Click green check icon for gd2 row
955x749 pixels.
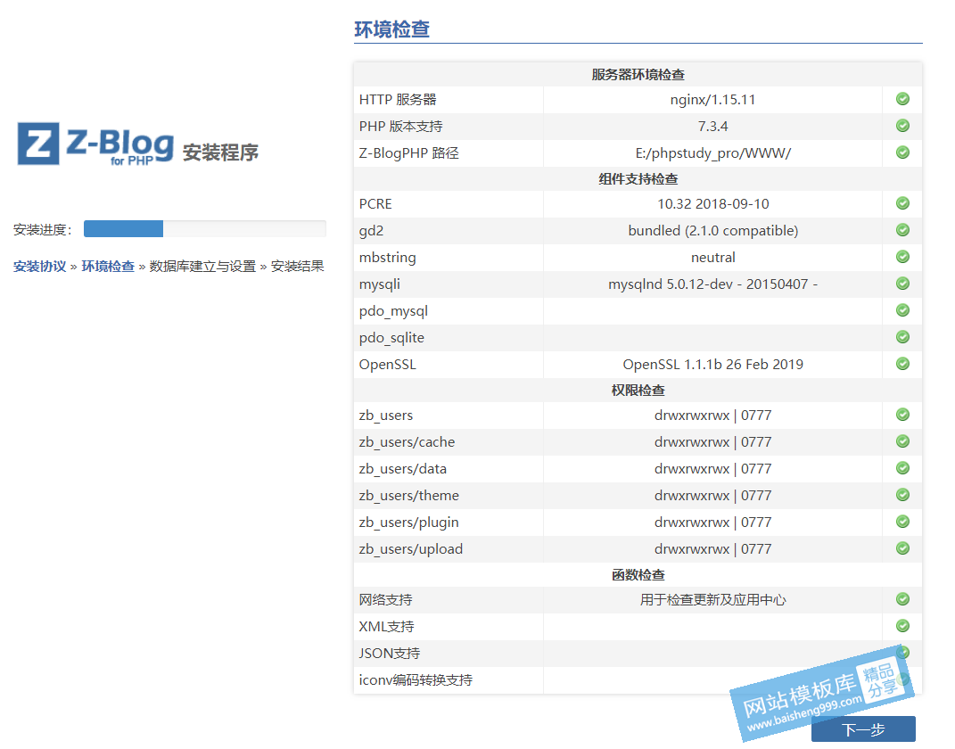(x=902, y=230)
